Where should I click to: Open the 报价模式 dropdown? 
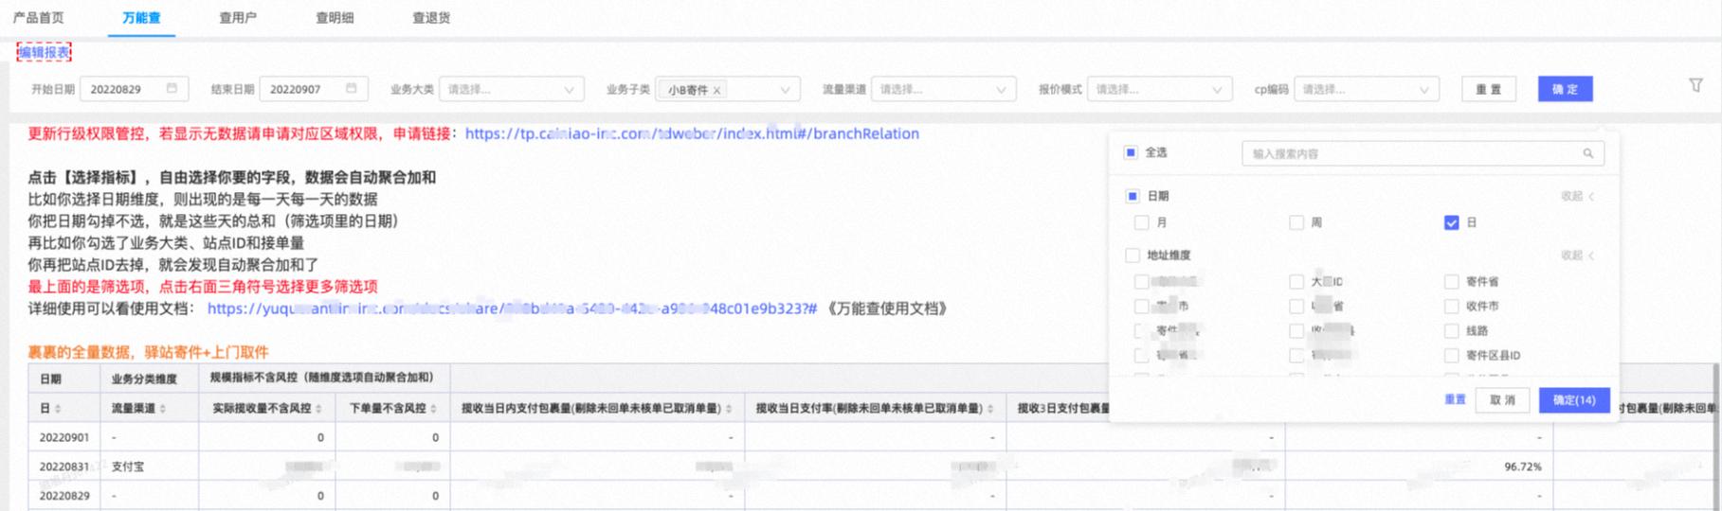pos(1159,89)
